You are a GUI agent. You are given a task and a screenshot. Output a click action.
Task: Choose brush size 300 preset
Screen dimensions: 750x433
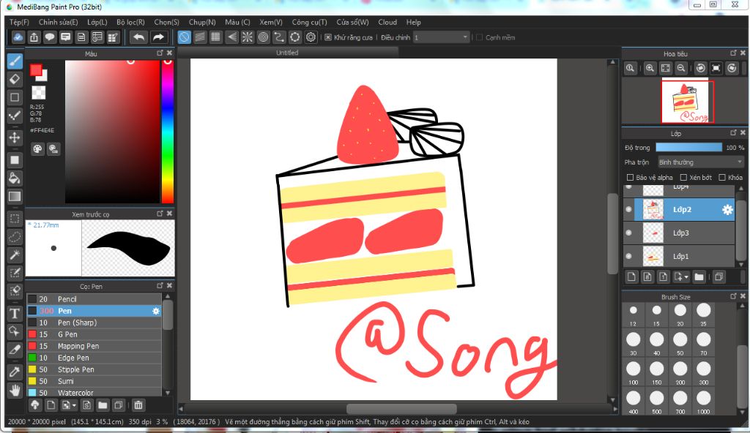pos(703,372)
